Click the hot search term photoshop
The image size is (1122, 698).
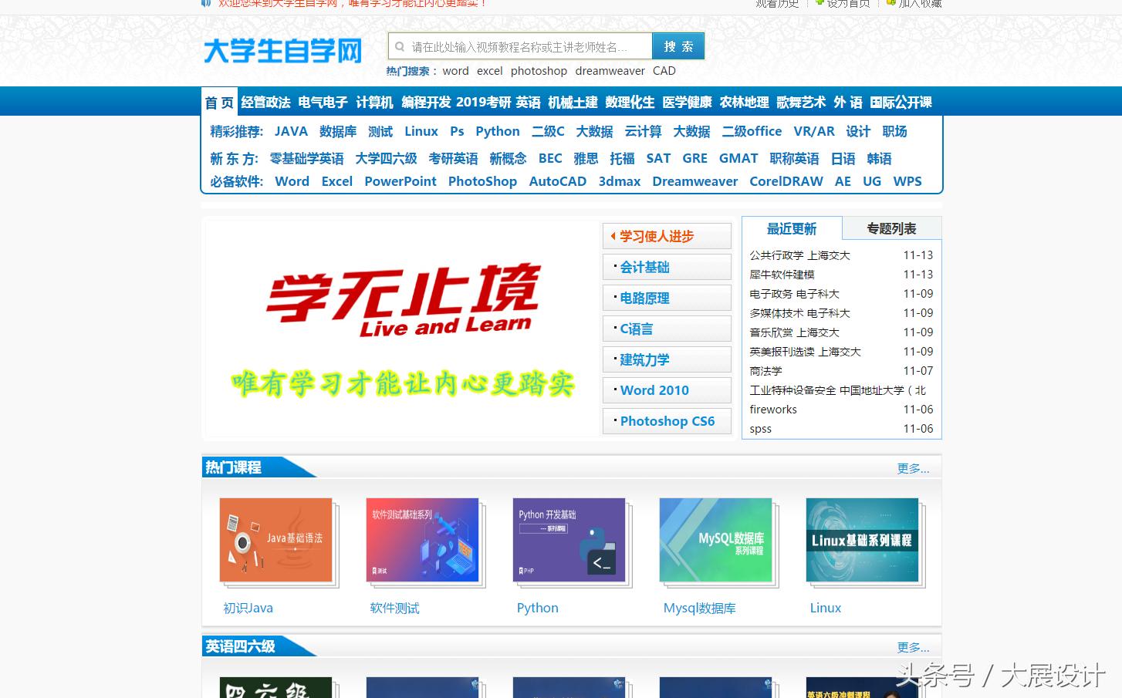[x=539, y=70]
